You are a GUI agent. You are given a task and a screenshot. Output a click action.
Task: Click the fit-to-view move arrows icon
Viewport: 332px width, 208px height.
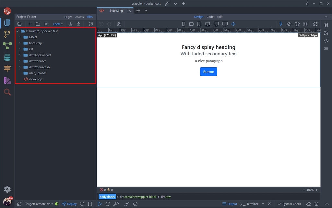click(233, 24)
